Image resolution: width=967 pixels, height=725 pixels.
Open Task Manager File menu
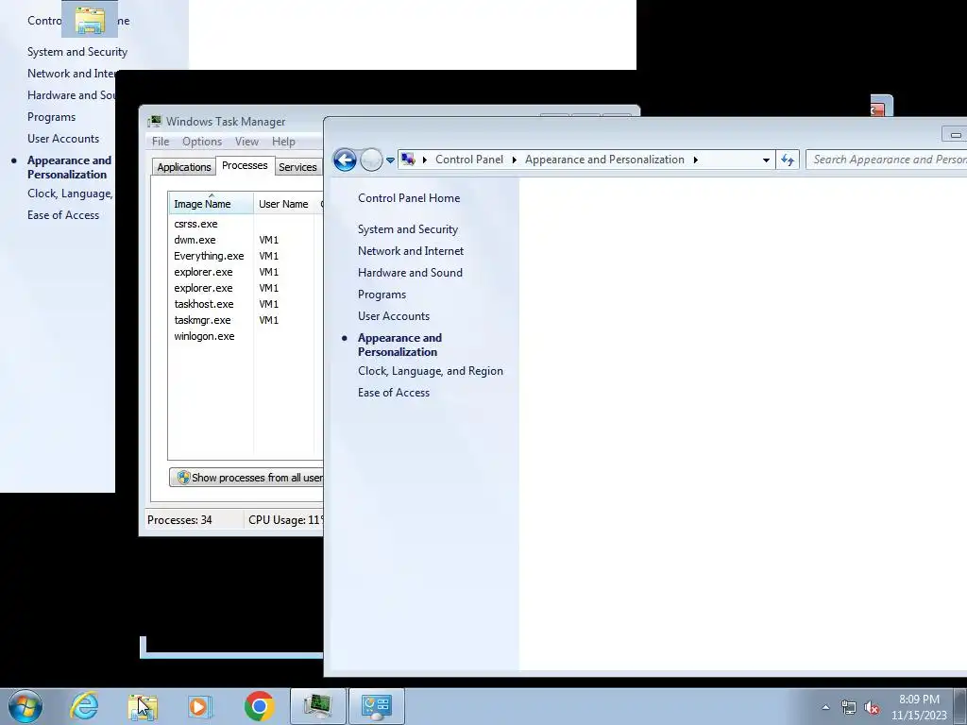(161, 142)
